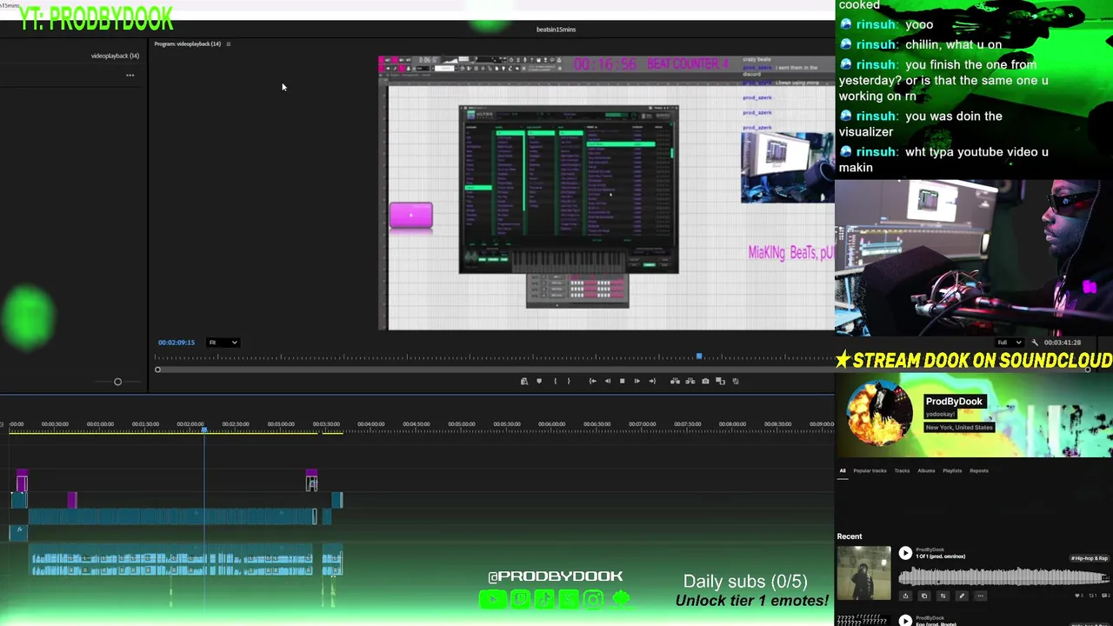Open the 1 Of 1 cover artwork

(x=863, y=573)
